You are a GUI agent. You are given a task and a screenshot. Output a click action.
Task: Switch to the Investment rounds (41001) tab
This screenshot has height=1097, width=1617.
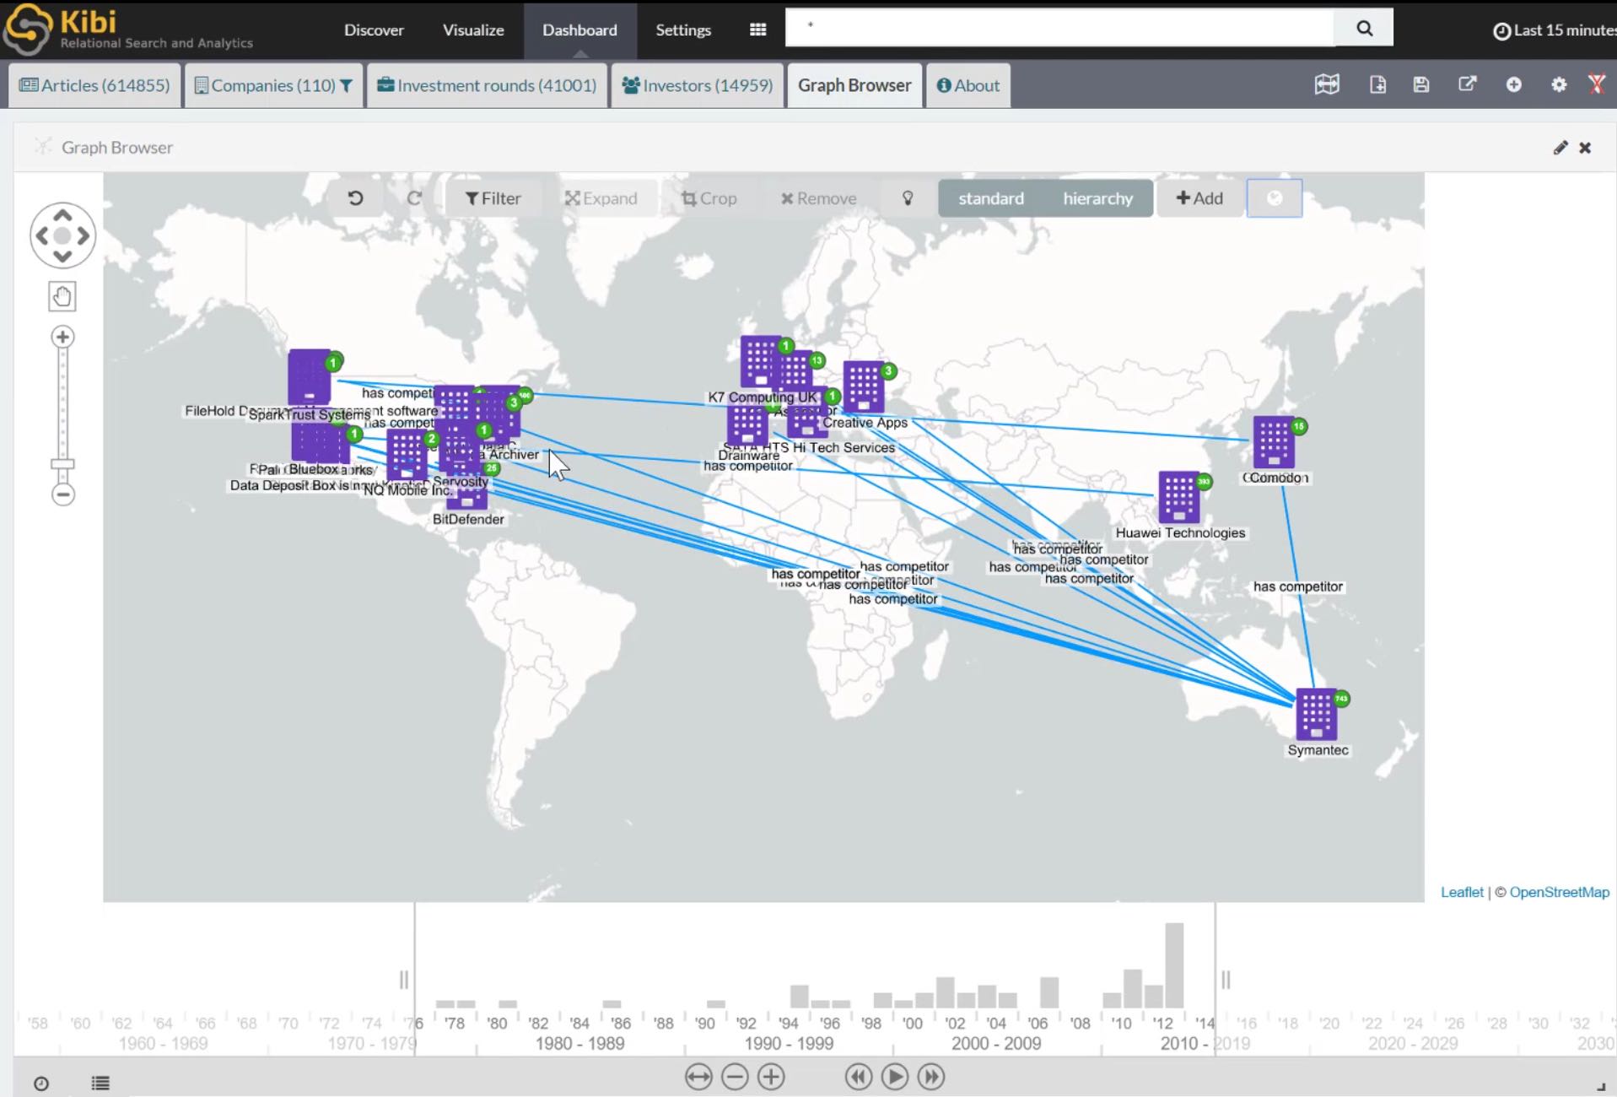[x=487, y=85]
